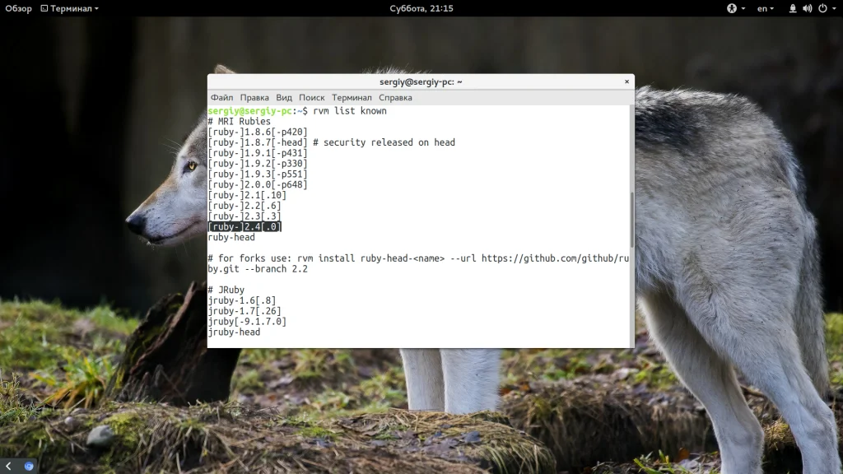Click the [ruby-]2.3[.3] line
Viewport: 843px width, 474px height.
[x=245, y=216]
